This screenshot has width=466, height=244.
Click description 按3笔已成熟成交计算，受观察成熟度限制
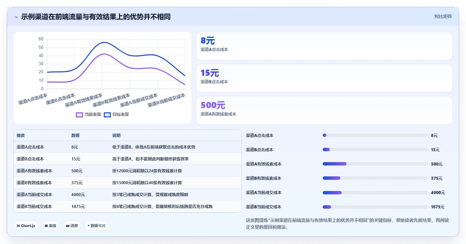150,194
